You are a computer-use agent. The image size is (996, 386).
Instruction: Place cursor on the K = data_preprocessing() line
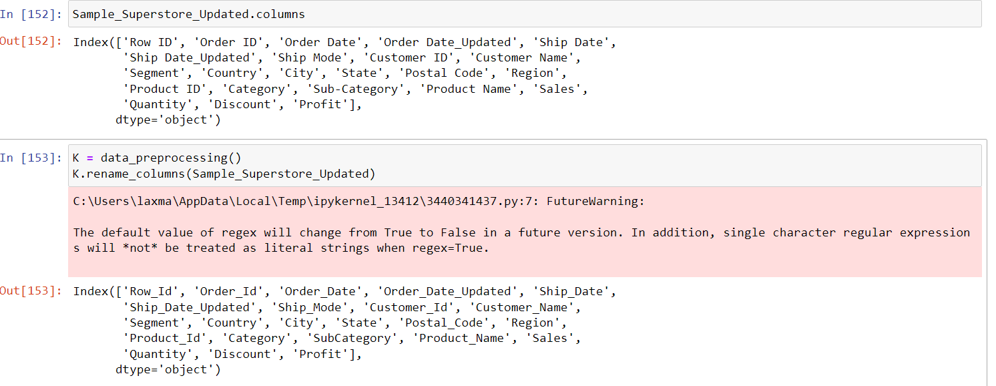click(x=157, y=158)
